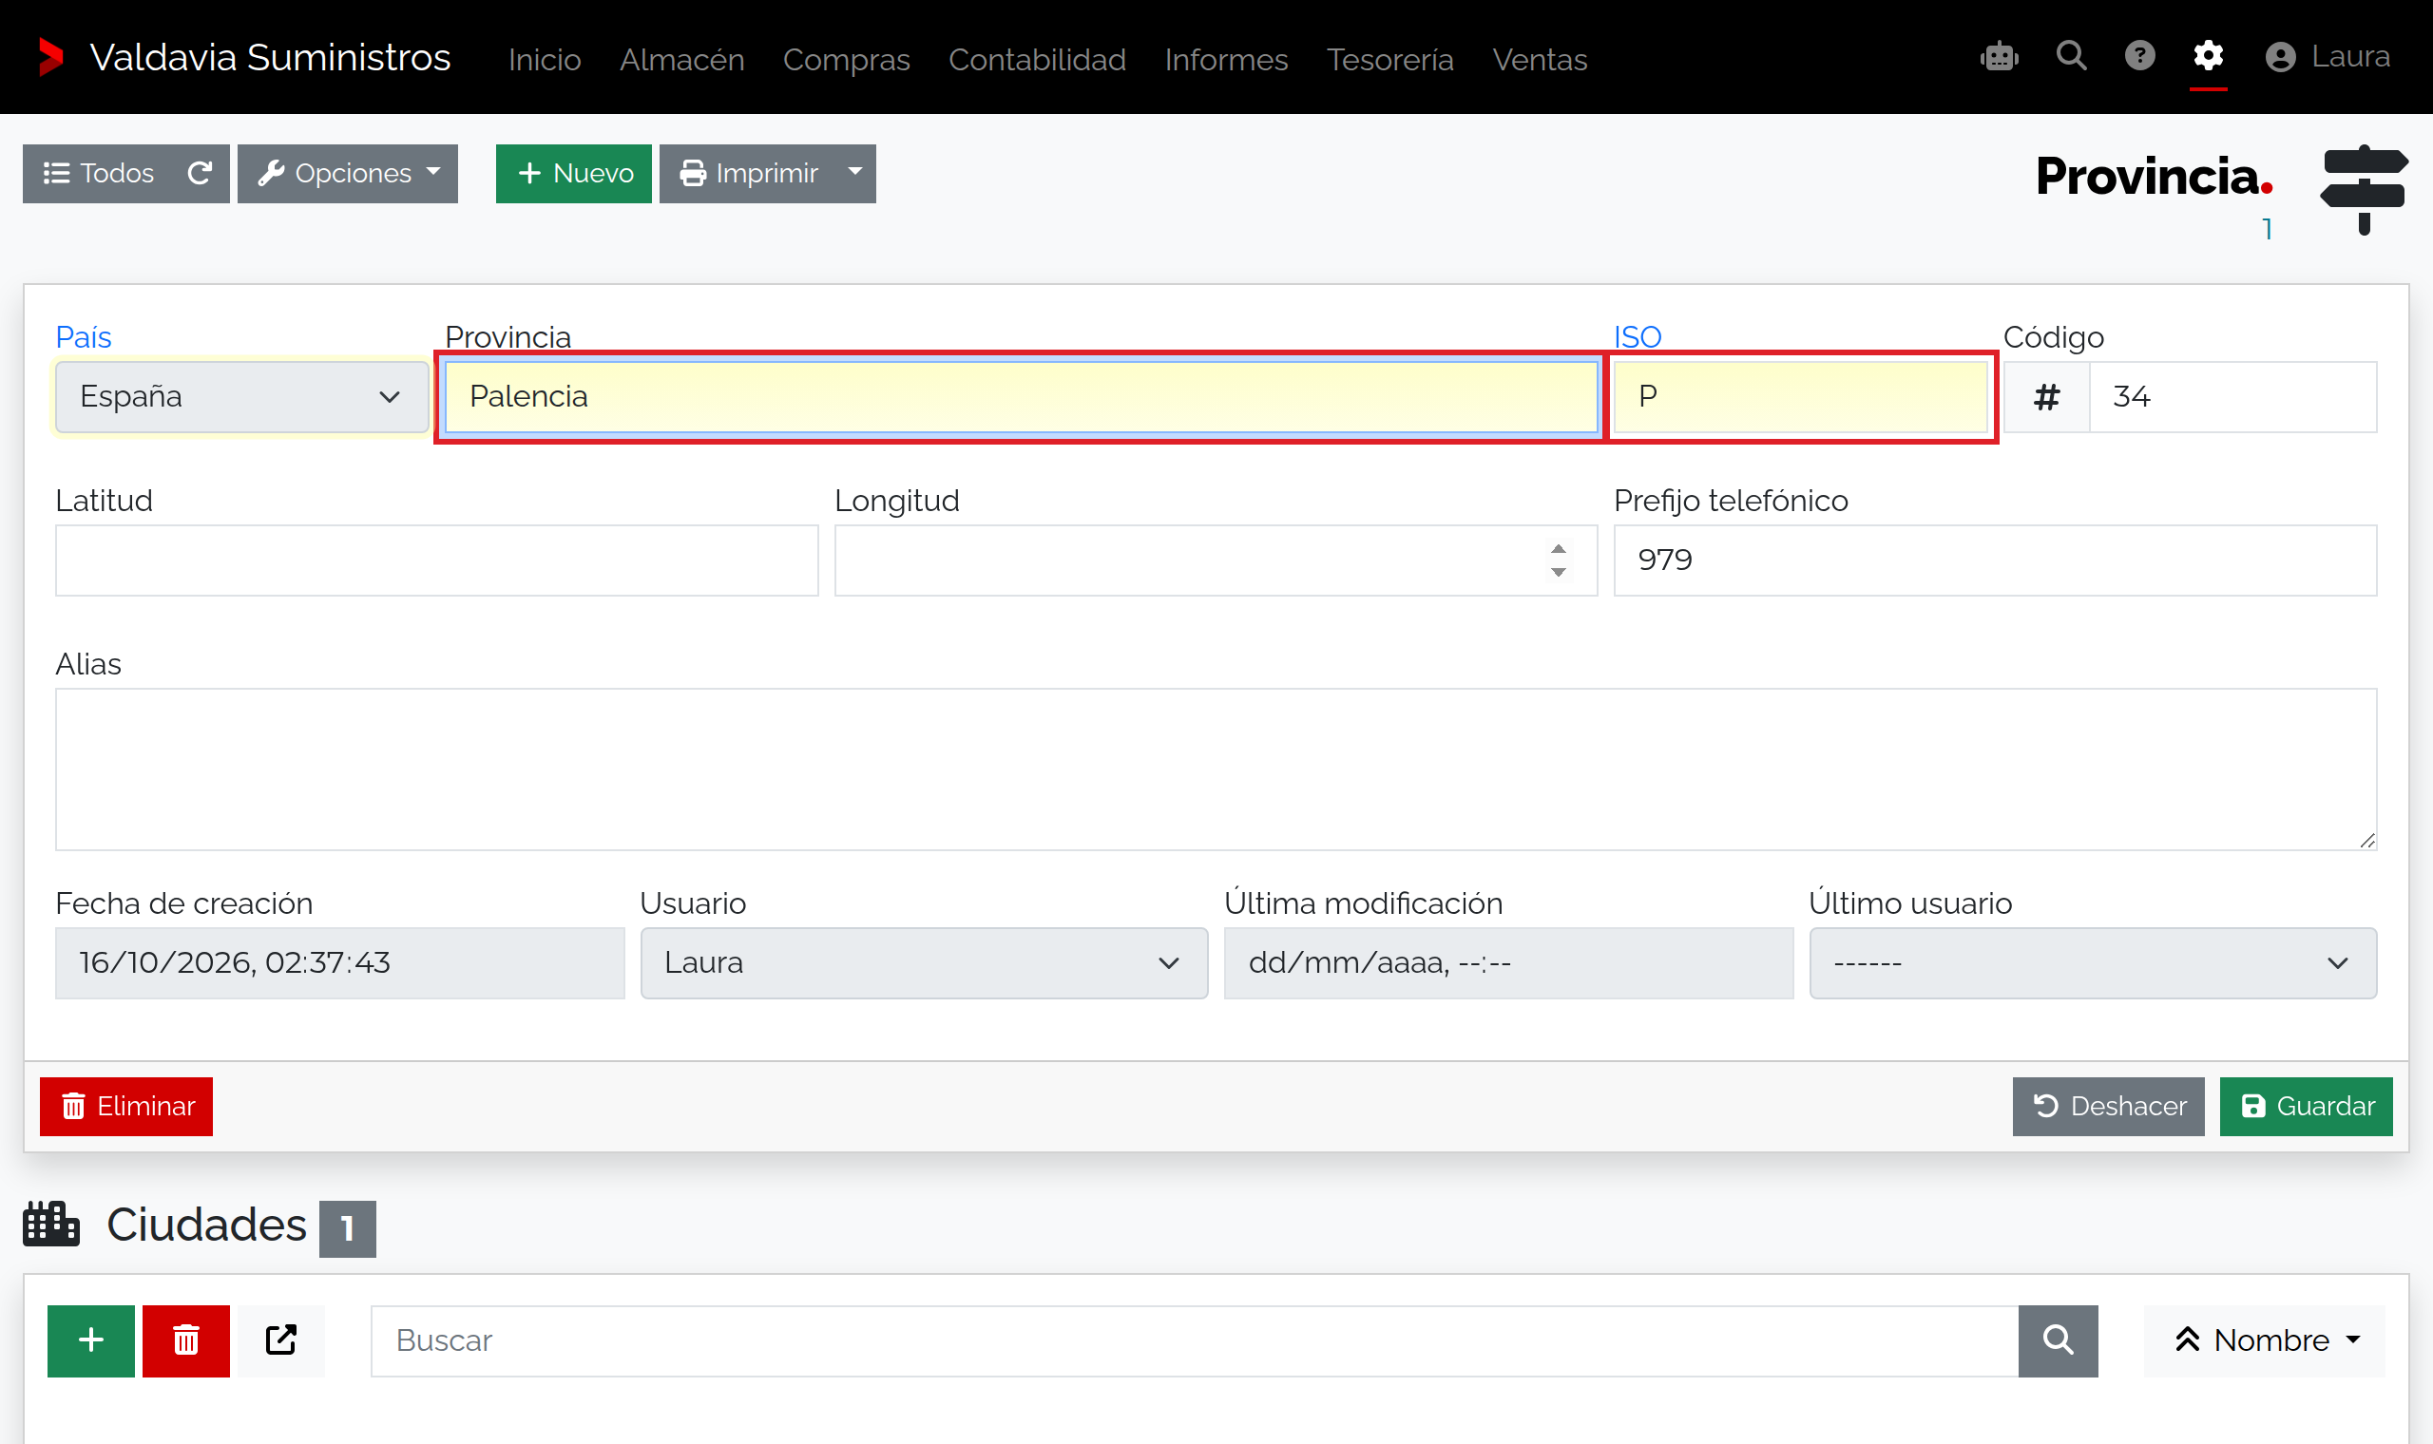Focus the Provincia field with Palencia

(x=1021, y=397)
